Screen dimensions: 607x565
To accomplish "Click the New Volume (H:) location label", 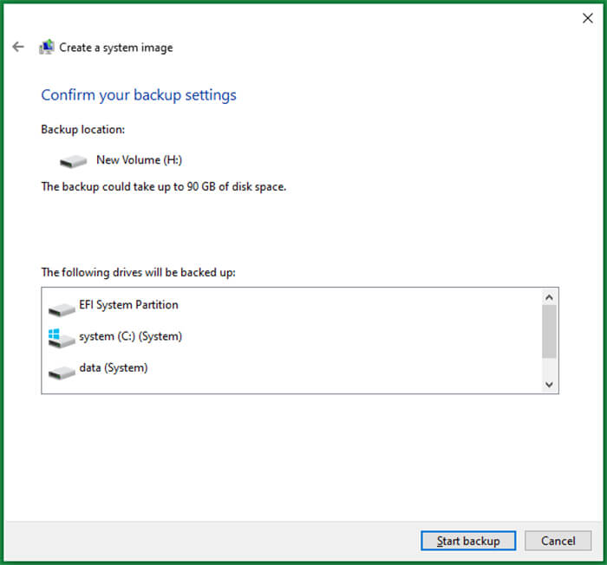I will click(x=139, y=159).
